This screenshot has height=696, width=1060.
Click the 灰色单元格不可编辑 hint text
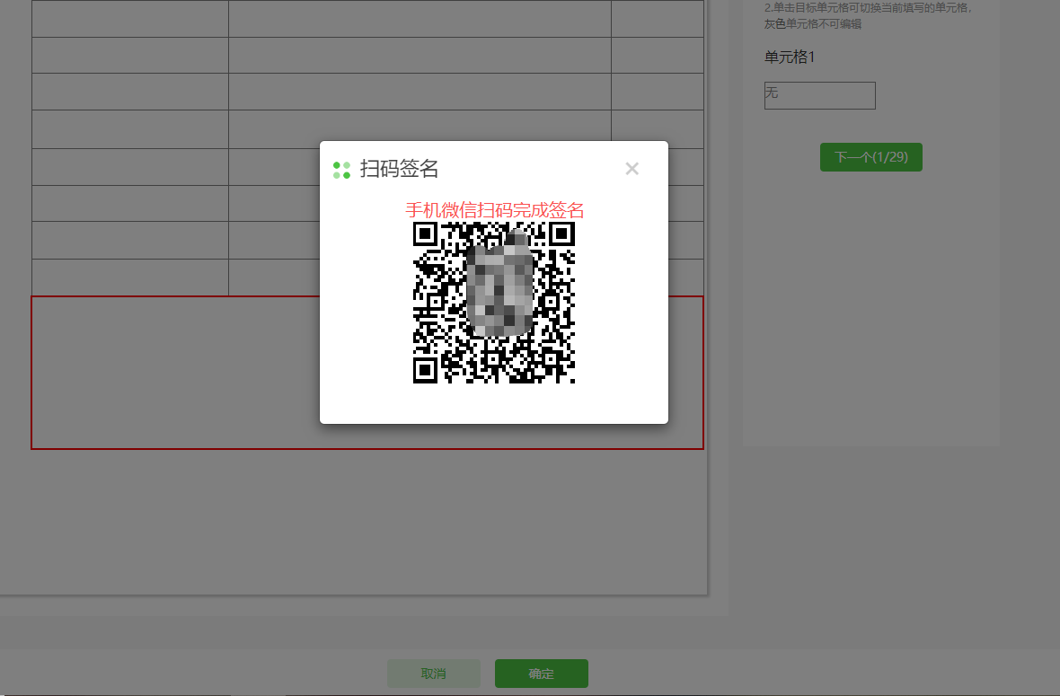(813, 24)
